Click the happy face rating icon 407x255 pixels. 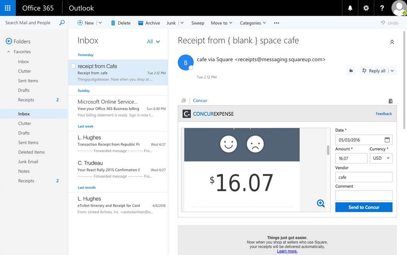point(228,144)
